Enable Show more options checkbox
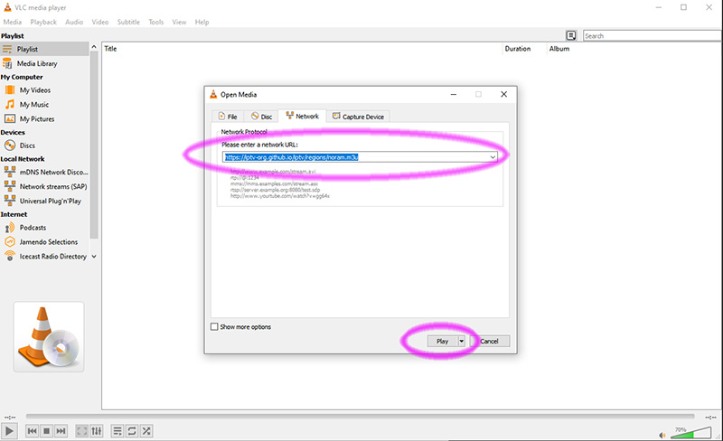This screenshot has width=723, height=441. [x=214, y=326]
